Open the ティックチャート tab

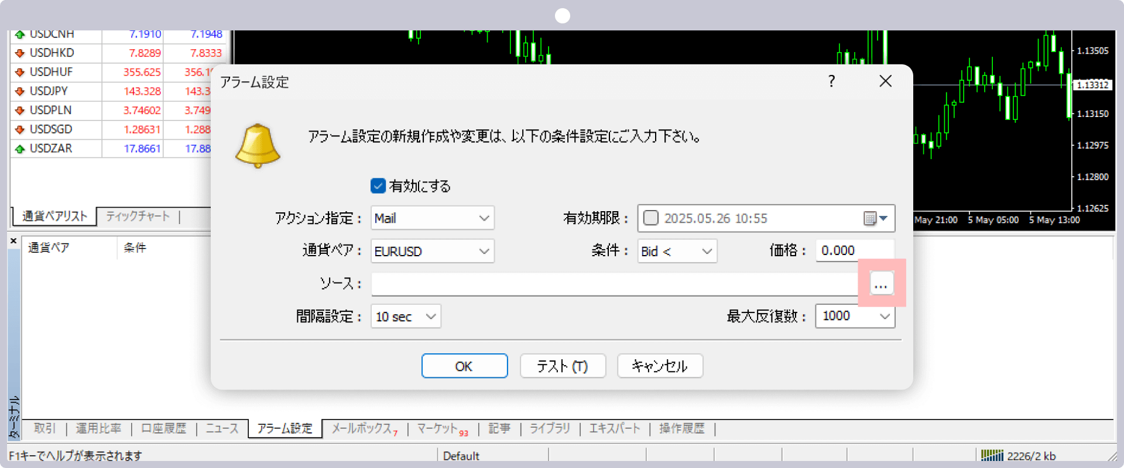tap(138, 216)
